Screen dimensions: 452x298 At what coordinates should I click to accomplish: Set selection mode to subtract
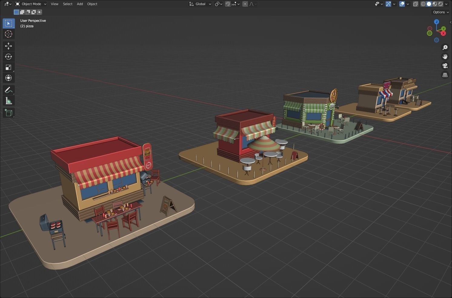(28, 12)
